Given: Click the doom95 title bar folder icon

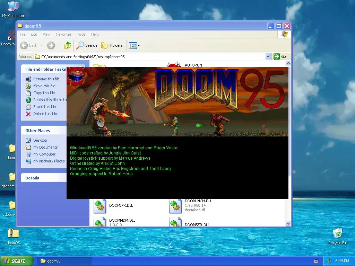Looking at the screenshot, I should [x=20, y=26].
